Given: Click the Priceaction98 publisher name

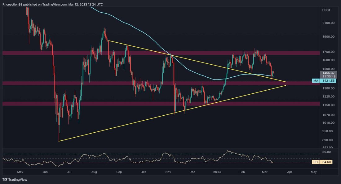Looking at the screenshot, I should coord(12,4).
